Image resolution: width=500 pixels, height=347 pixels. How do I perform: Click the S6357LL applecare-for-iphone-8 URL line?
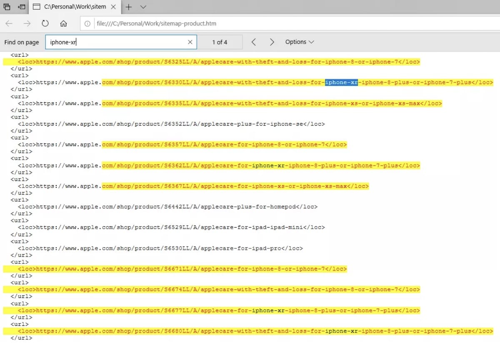(x=182, y=145)
